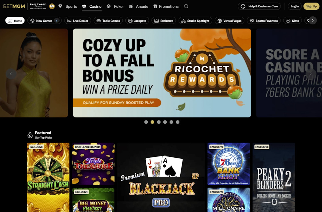Click the Log In button
Screen dimensions: 322x212
[295, 6]
